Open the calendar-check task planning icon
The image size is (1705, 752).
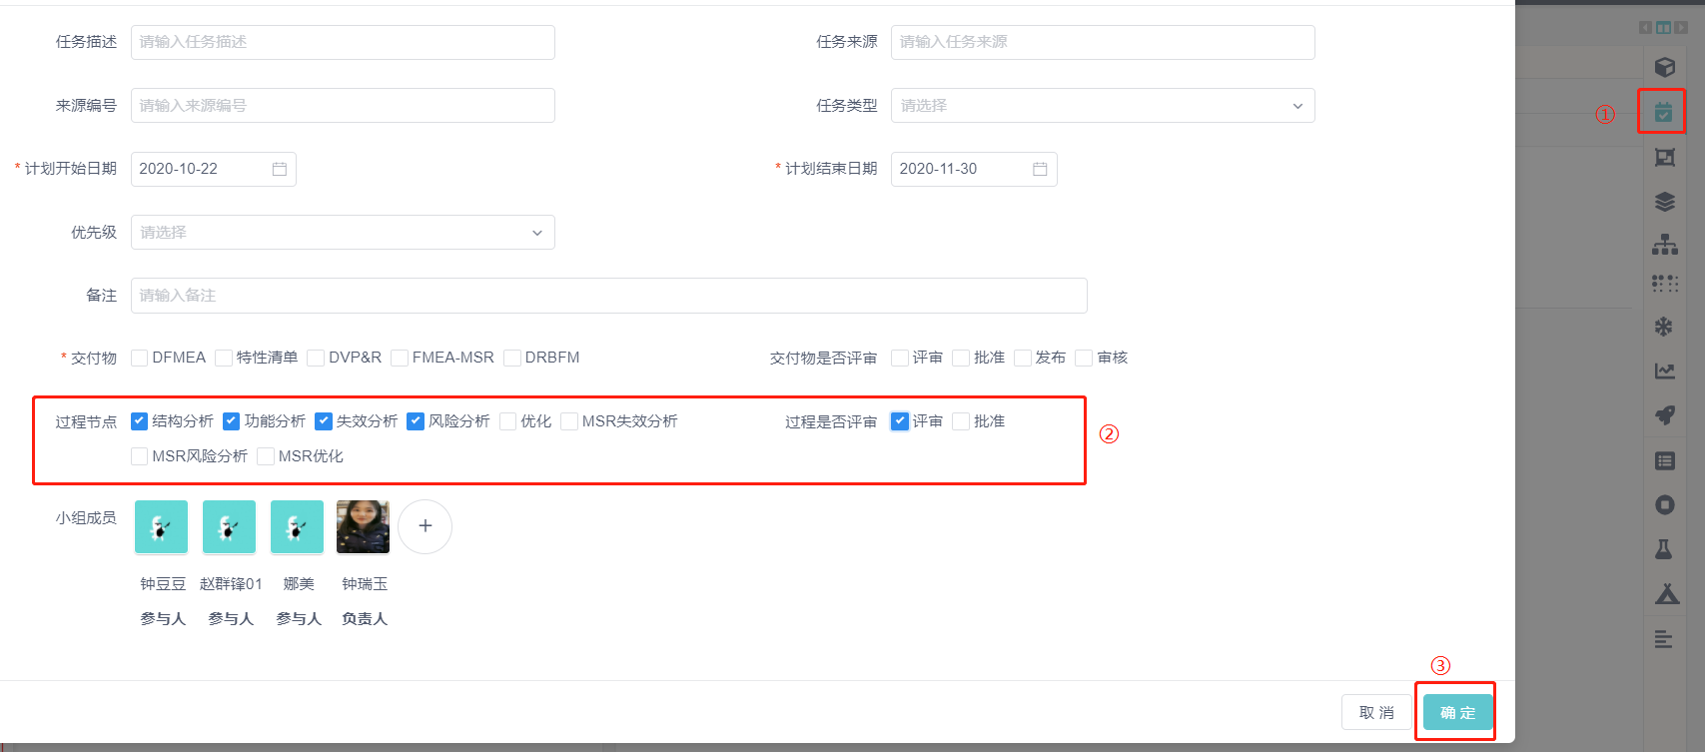pyautogui.click(x=1663, y=112)
